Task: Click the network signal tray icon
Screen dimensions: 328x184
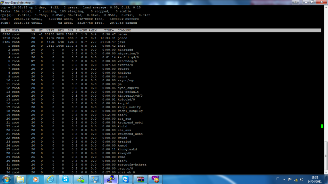Action: click(296, 179)
